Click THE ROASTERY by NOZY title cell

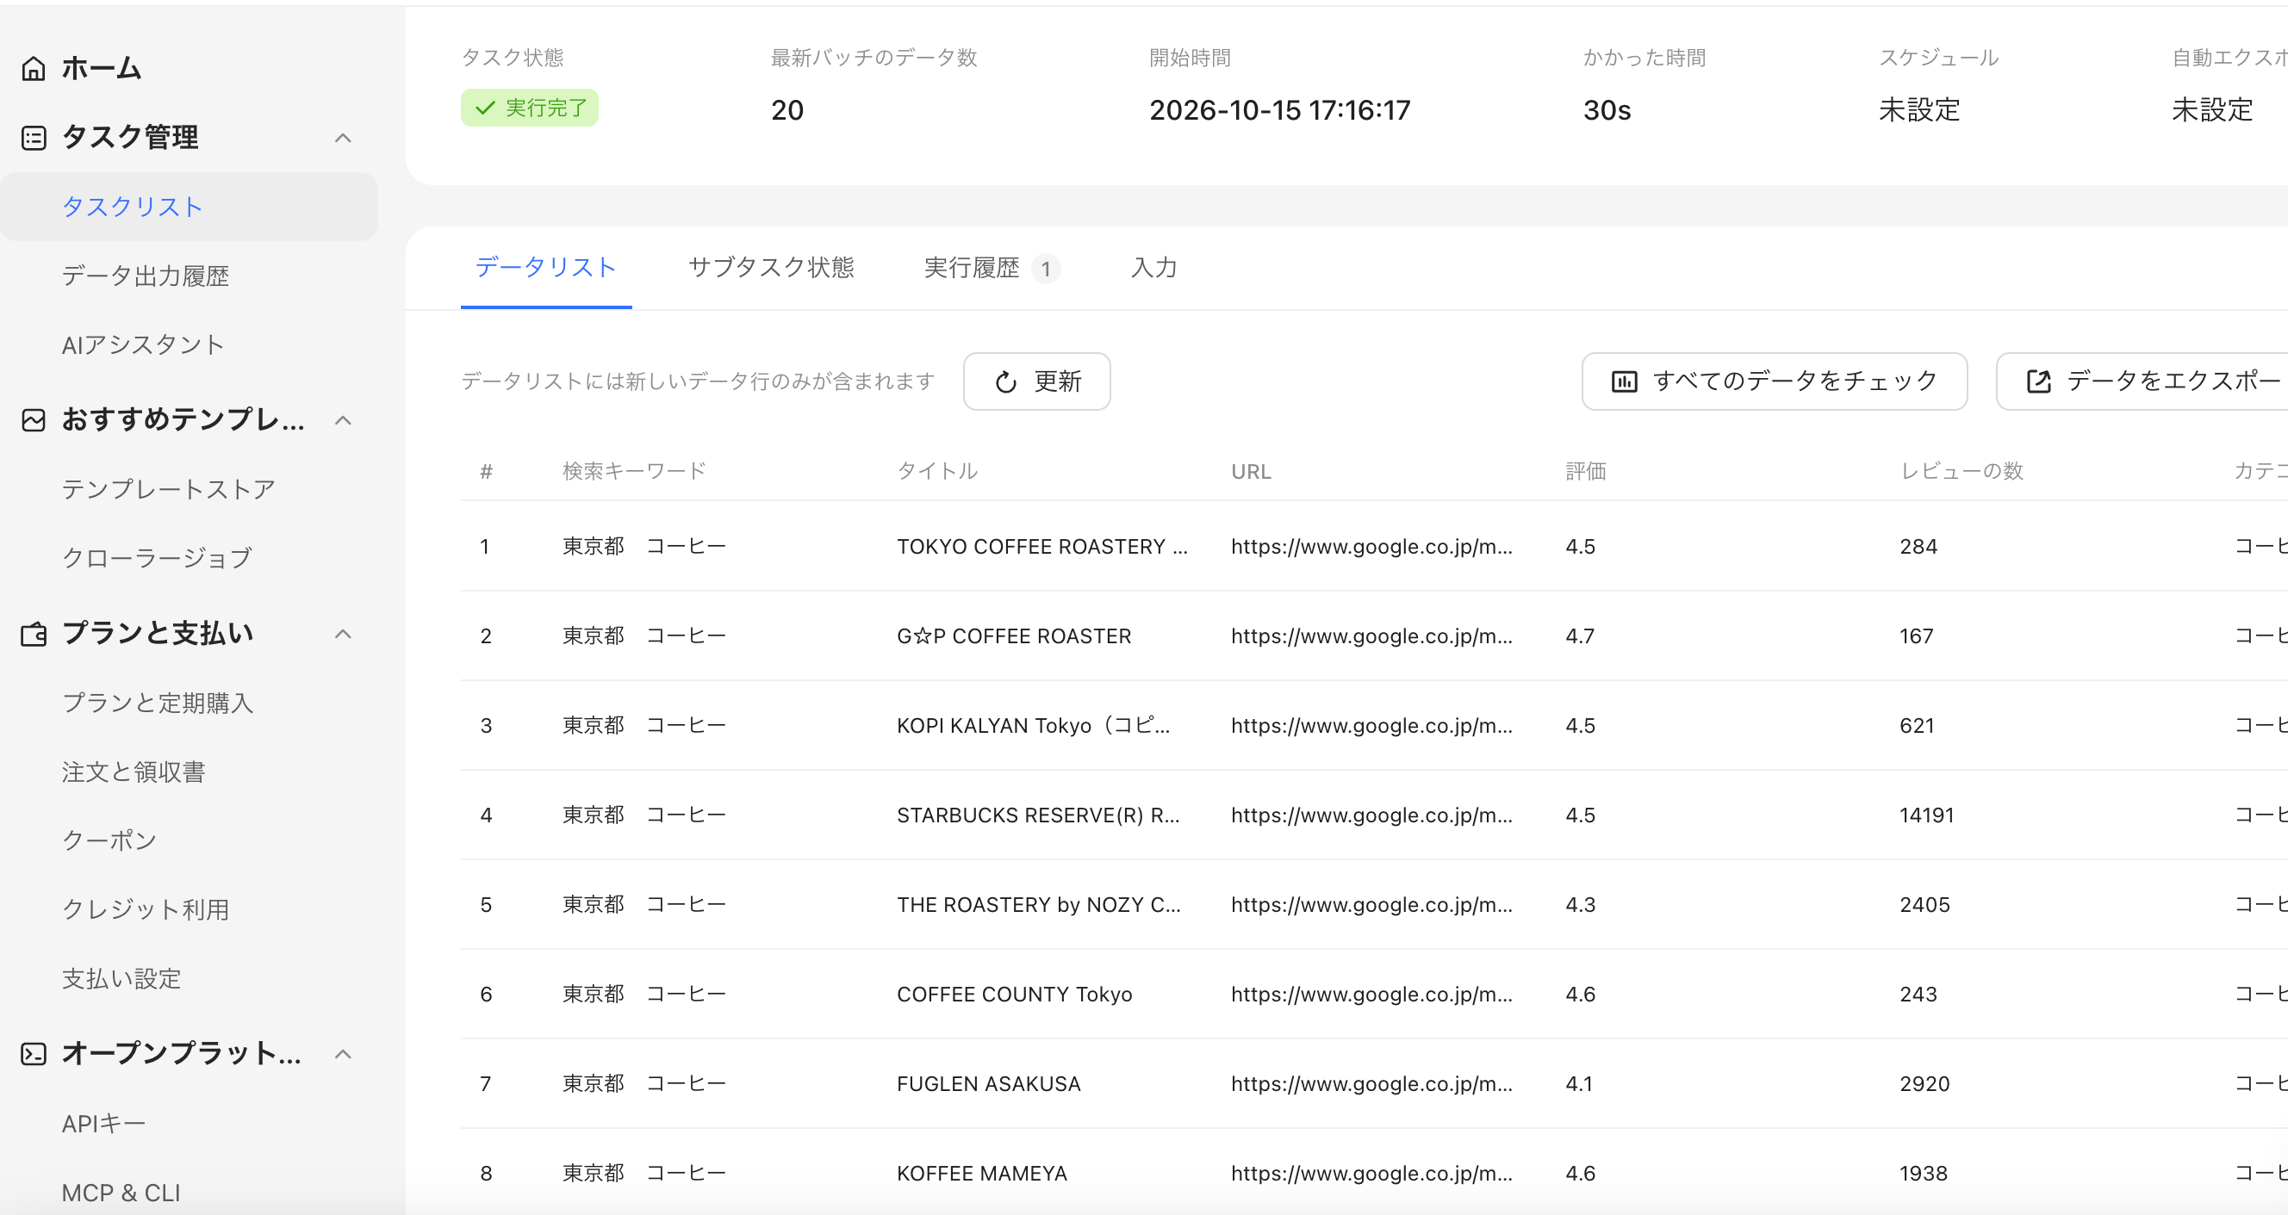pyautogui.click(x=1038, y=905)
